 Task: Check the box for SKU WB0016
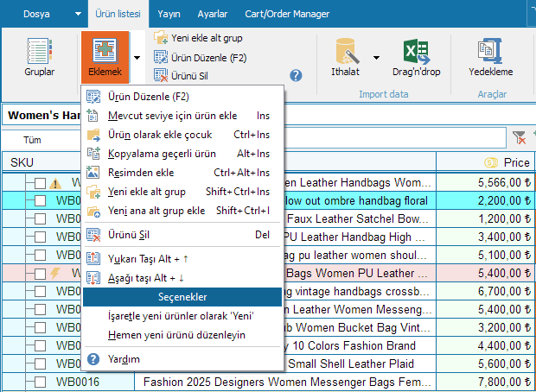41,382
